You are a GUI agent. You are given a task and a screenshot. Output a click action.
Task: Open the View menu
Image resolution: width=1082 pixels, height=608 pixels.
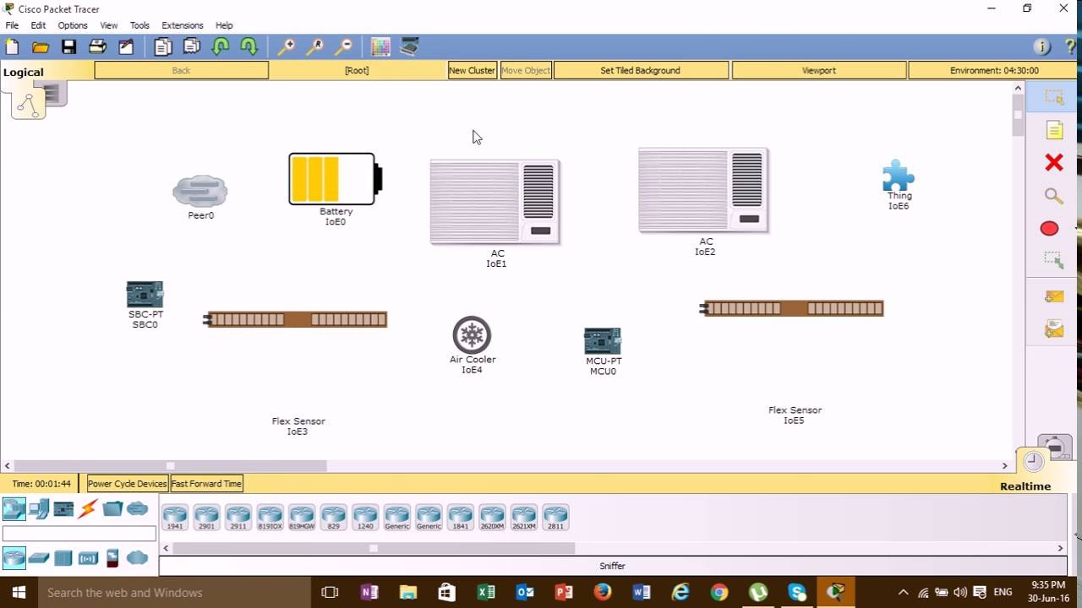click(x=109, y=25)
